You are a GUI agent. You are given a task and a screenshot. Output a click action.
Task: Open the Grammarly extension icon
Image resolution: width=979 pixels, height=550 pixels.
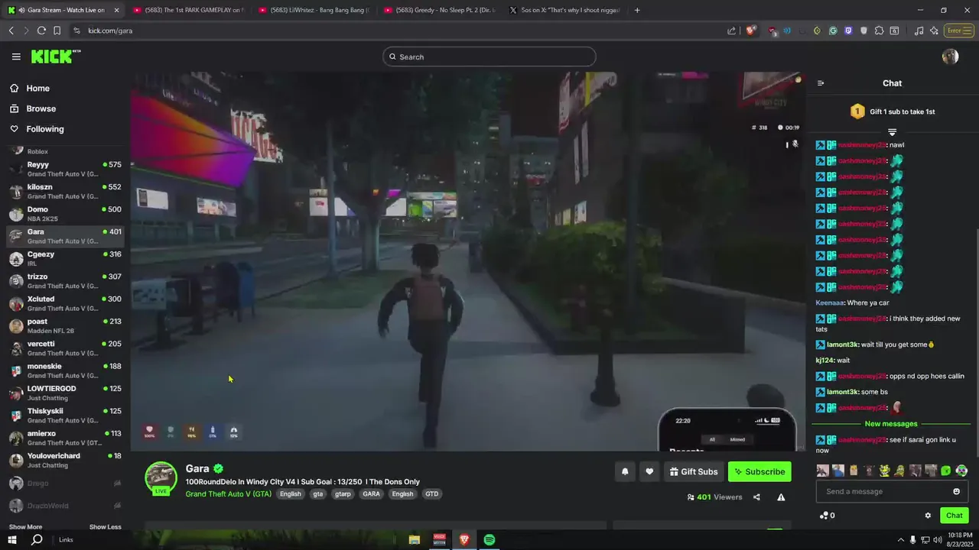tap(833, 31)
